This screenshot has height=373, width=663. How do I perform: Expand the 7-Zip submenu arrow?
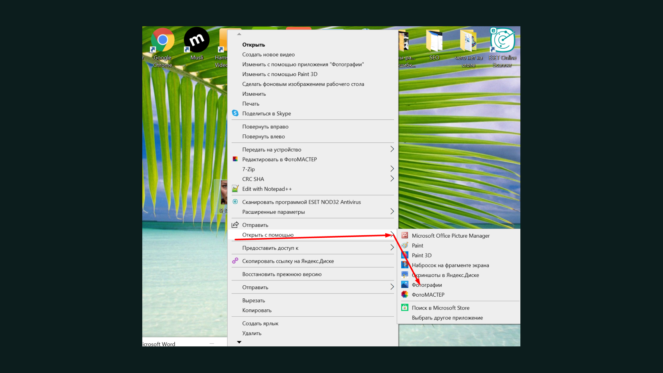392,169
